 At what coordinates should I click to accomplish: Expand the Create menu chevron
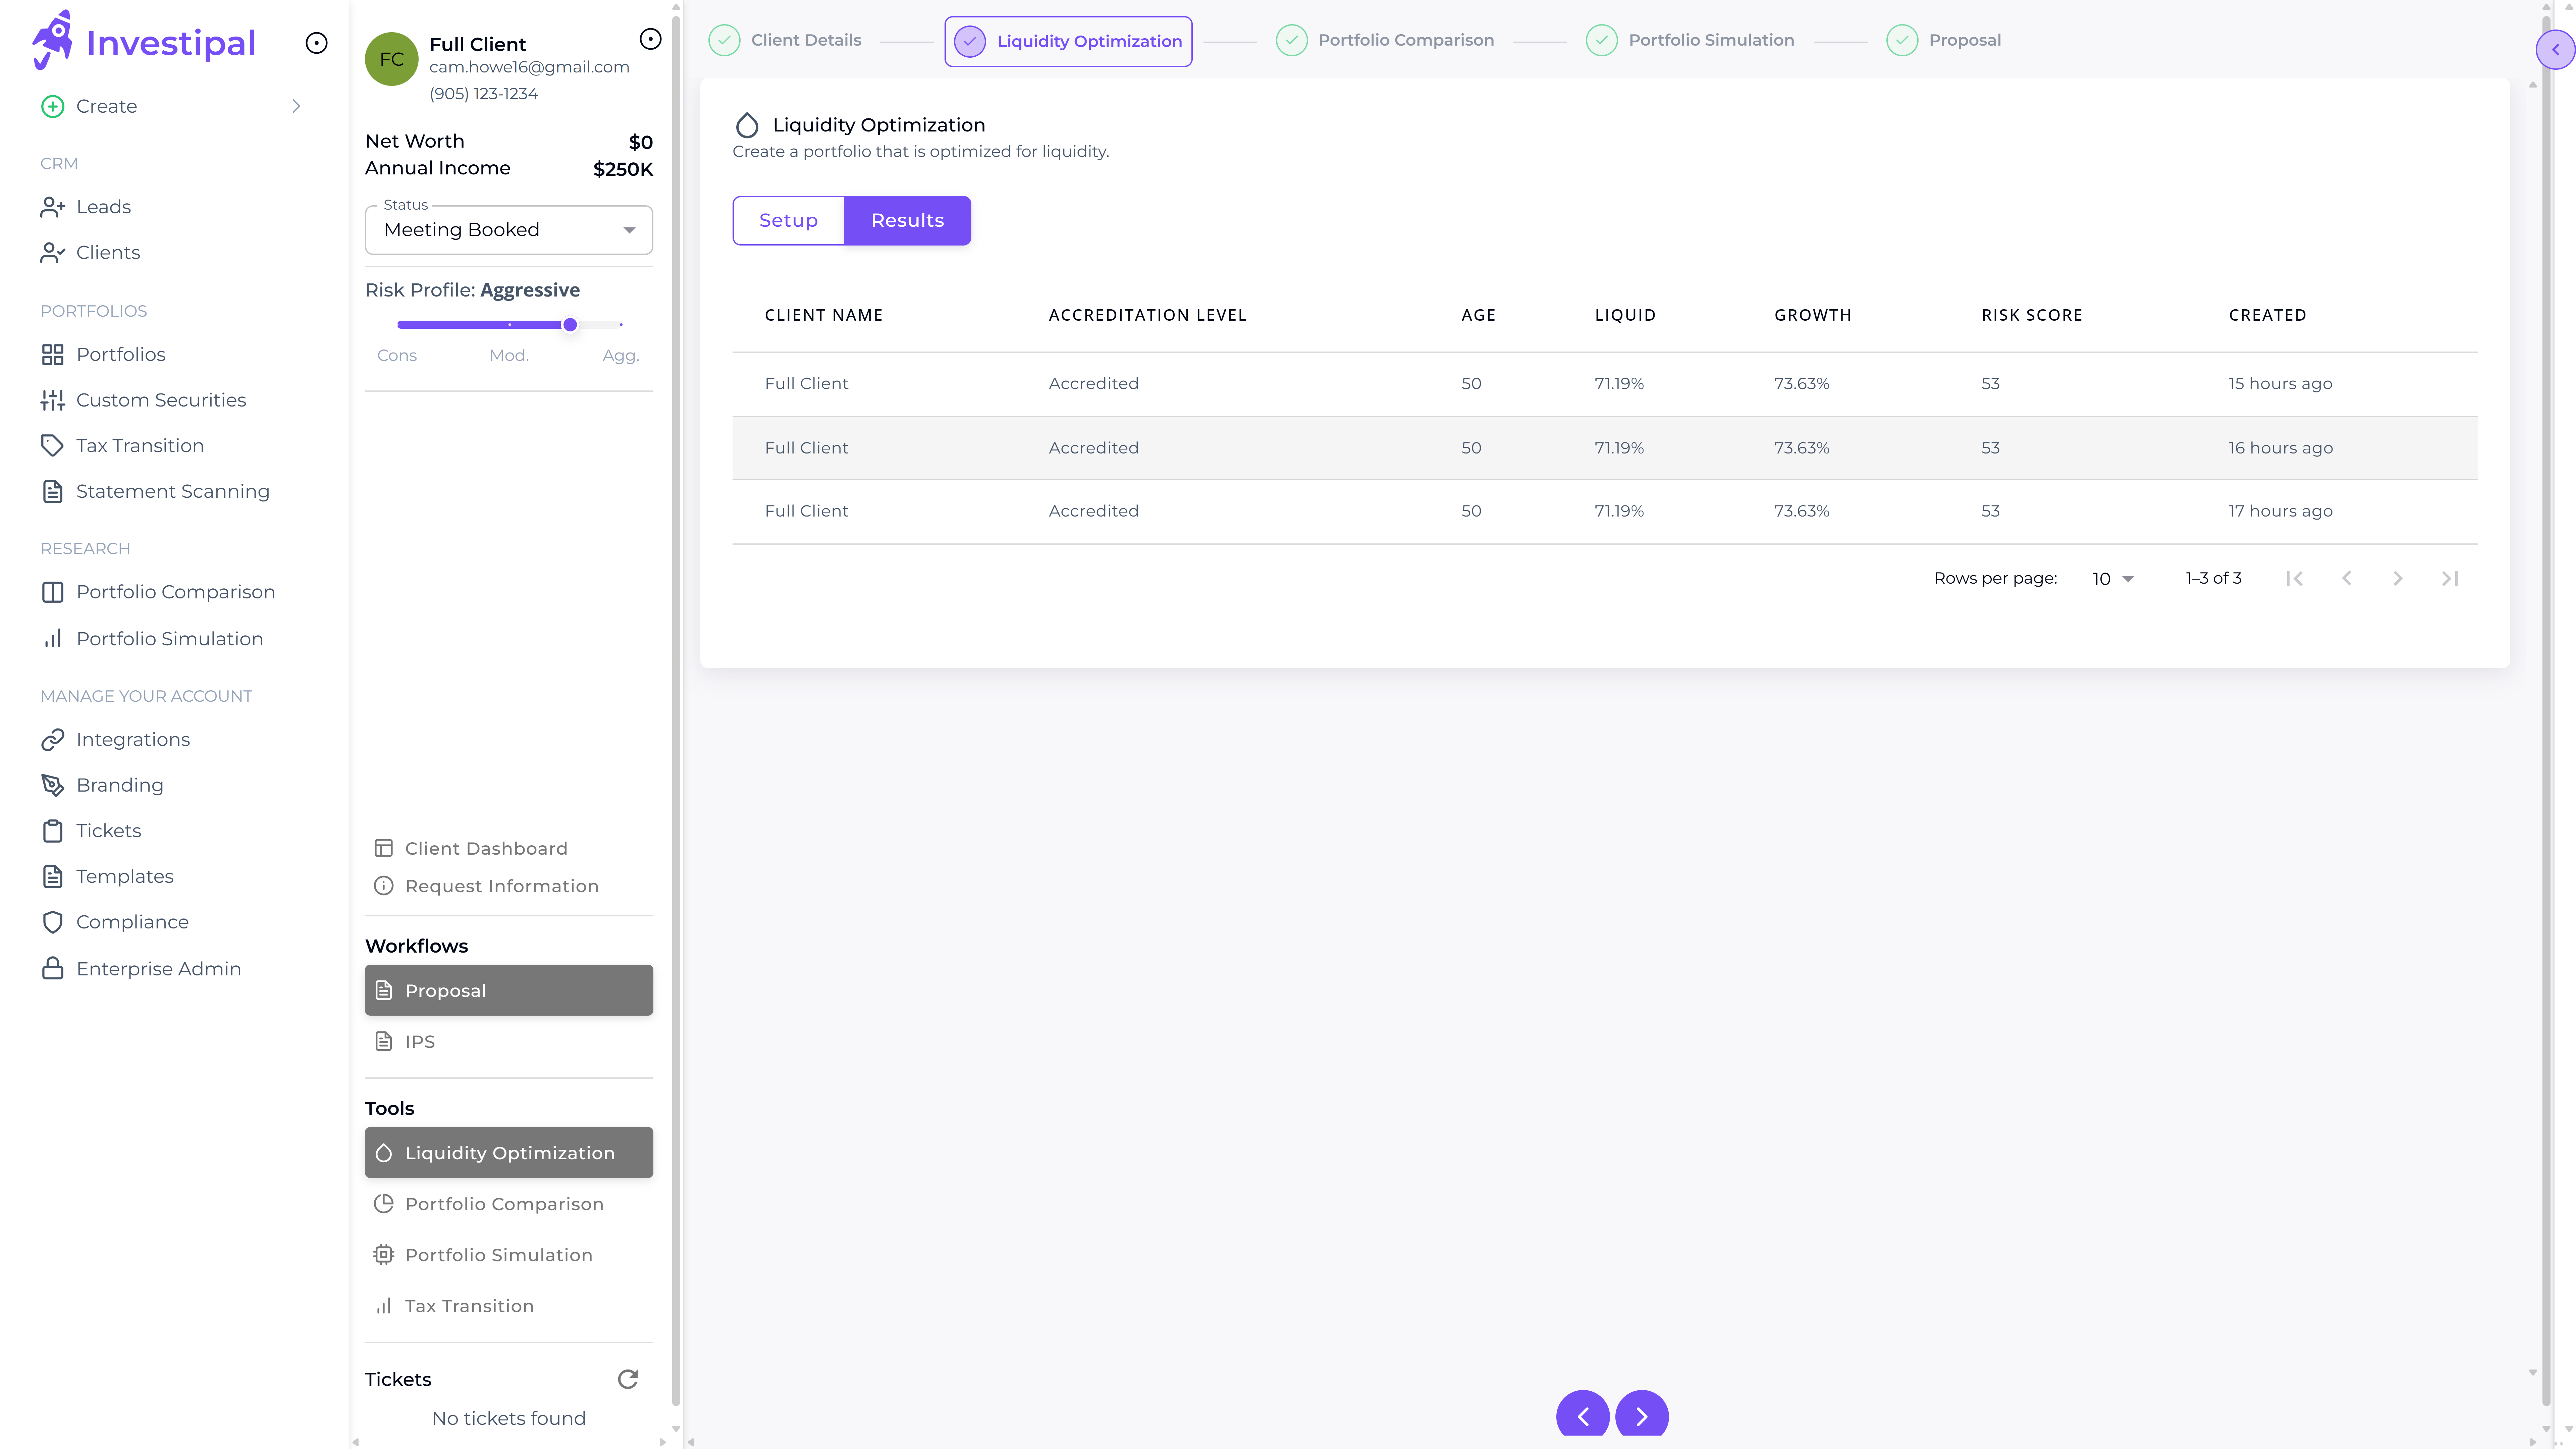coord(296,106)
